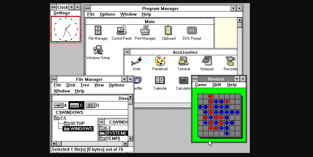Open the File Manager program icon
313x157 pixels.
[x=98, y=31]
